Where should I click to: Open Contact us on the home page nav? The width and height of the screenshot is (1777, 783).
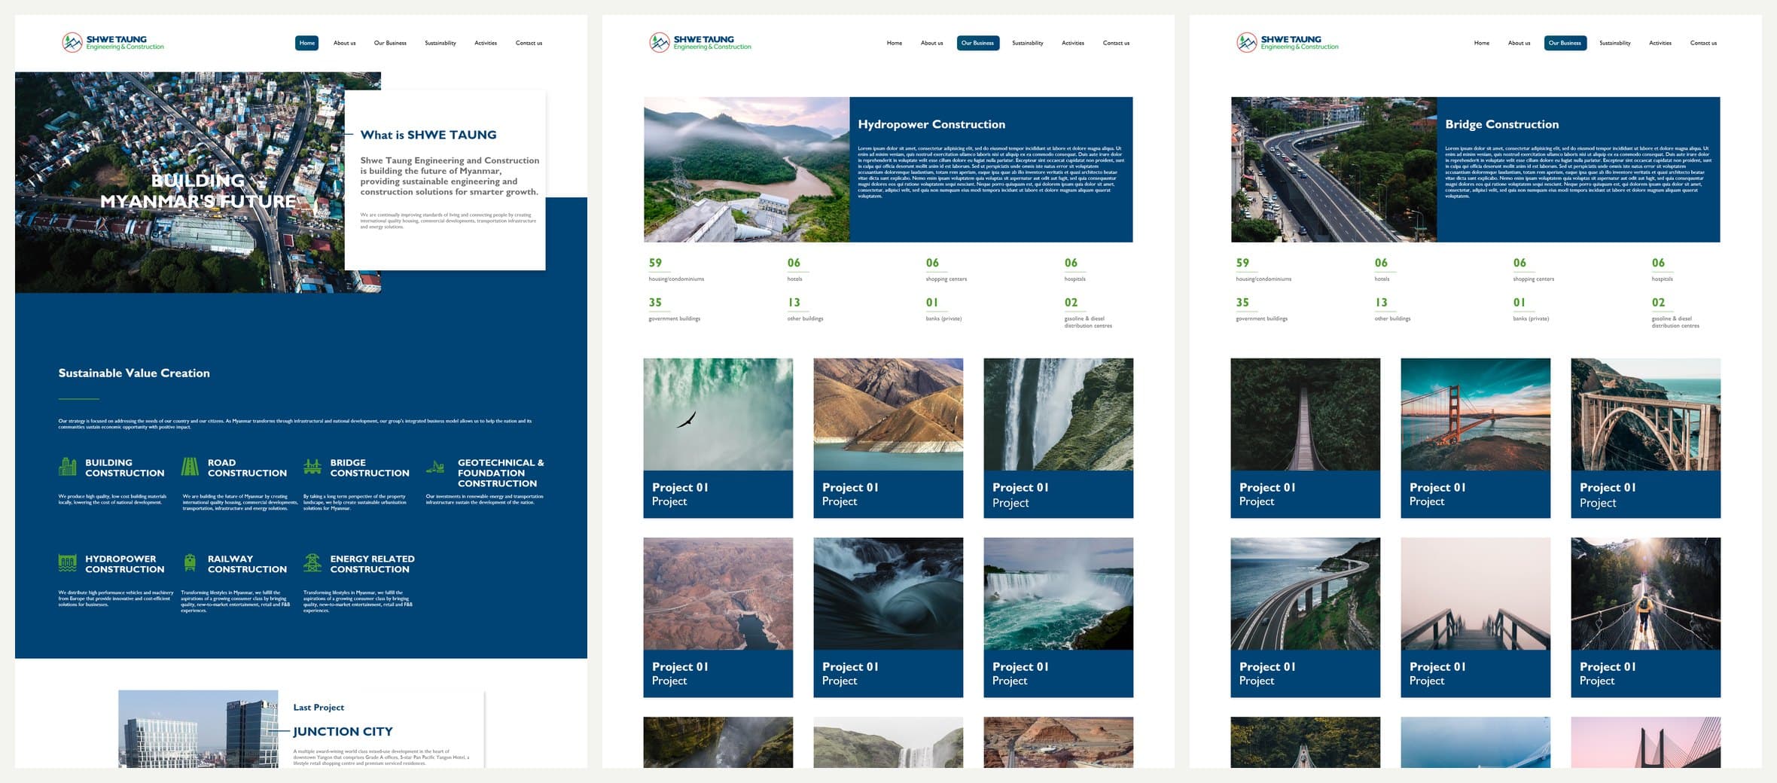pos(529,43)
